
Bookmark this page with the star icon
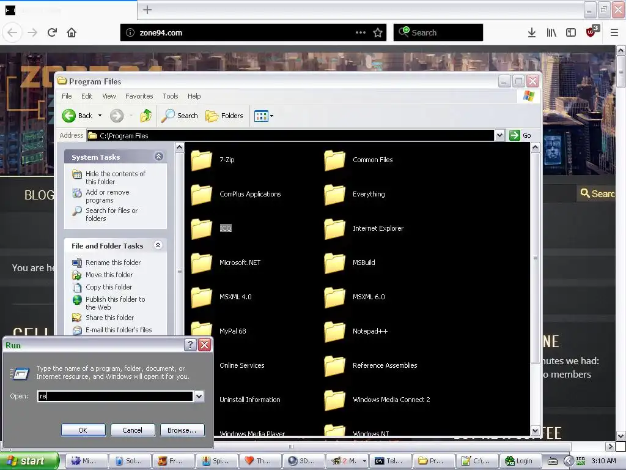(x=378, y=33)
